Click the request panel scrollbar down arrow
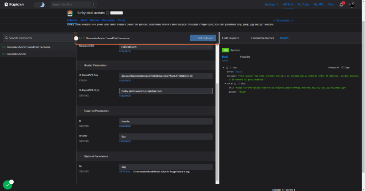This screenshot has height=191, width=365. pos(217,182)
